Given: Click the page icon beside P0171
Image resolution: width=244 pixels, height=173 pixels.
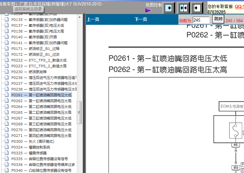Looking at the screenshot, I should click(7, 48).
